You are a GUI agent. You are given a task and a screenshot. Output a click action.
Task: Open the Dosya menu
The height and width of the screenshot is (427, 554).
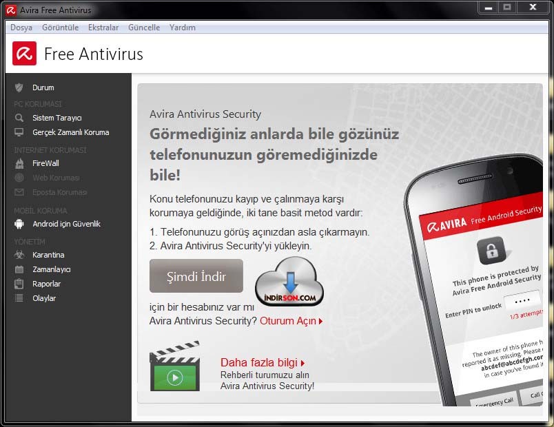21,28
